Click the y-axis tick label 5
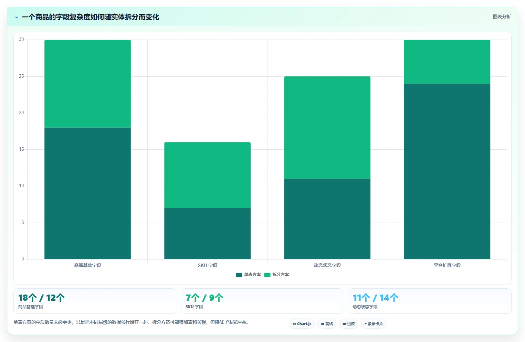Viewport: 525px width, 342px height. click(x=23, y=223)
